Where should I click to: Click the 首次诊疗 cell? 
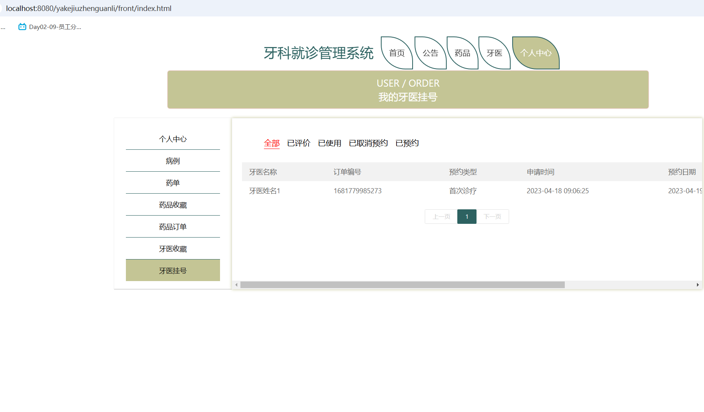point(463,191)
